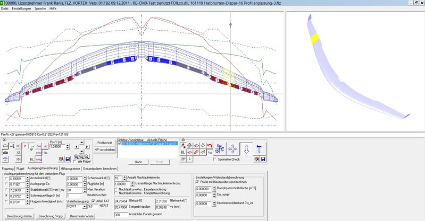This screenshot has width=425, height=221.
Task: Click the Profilschnitt button
Action: pyautogui.click(x=104, y=143)
